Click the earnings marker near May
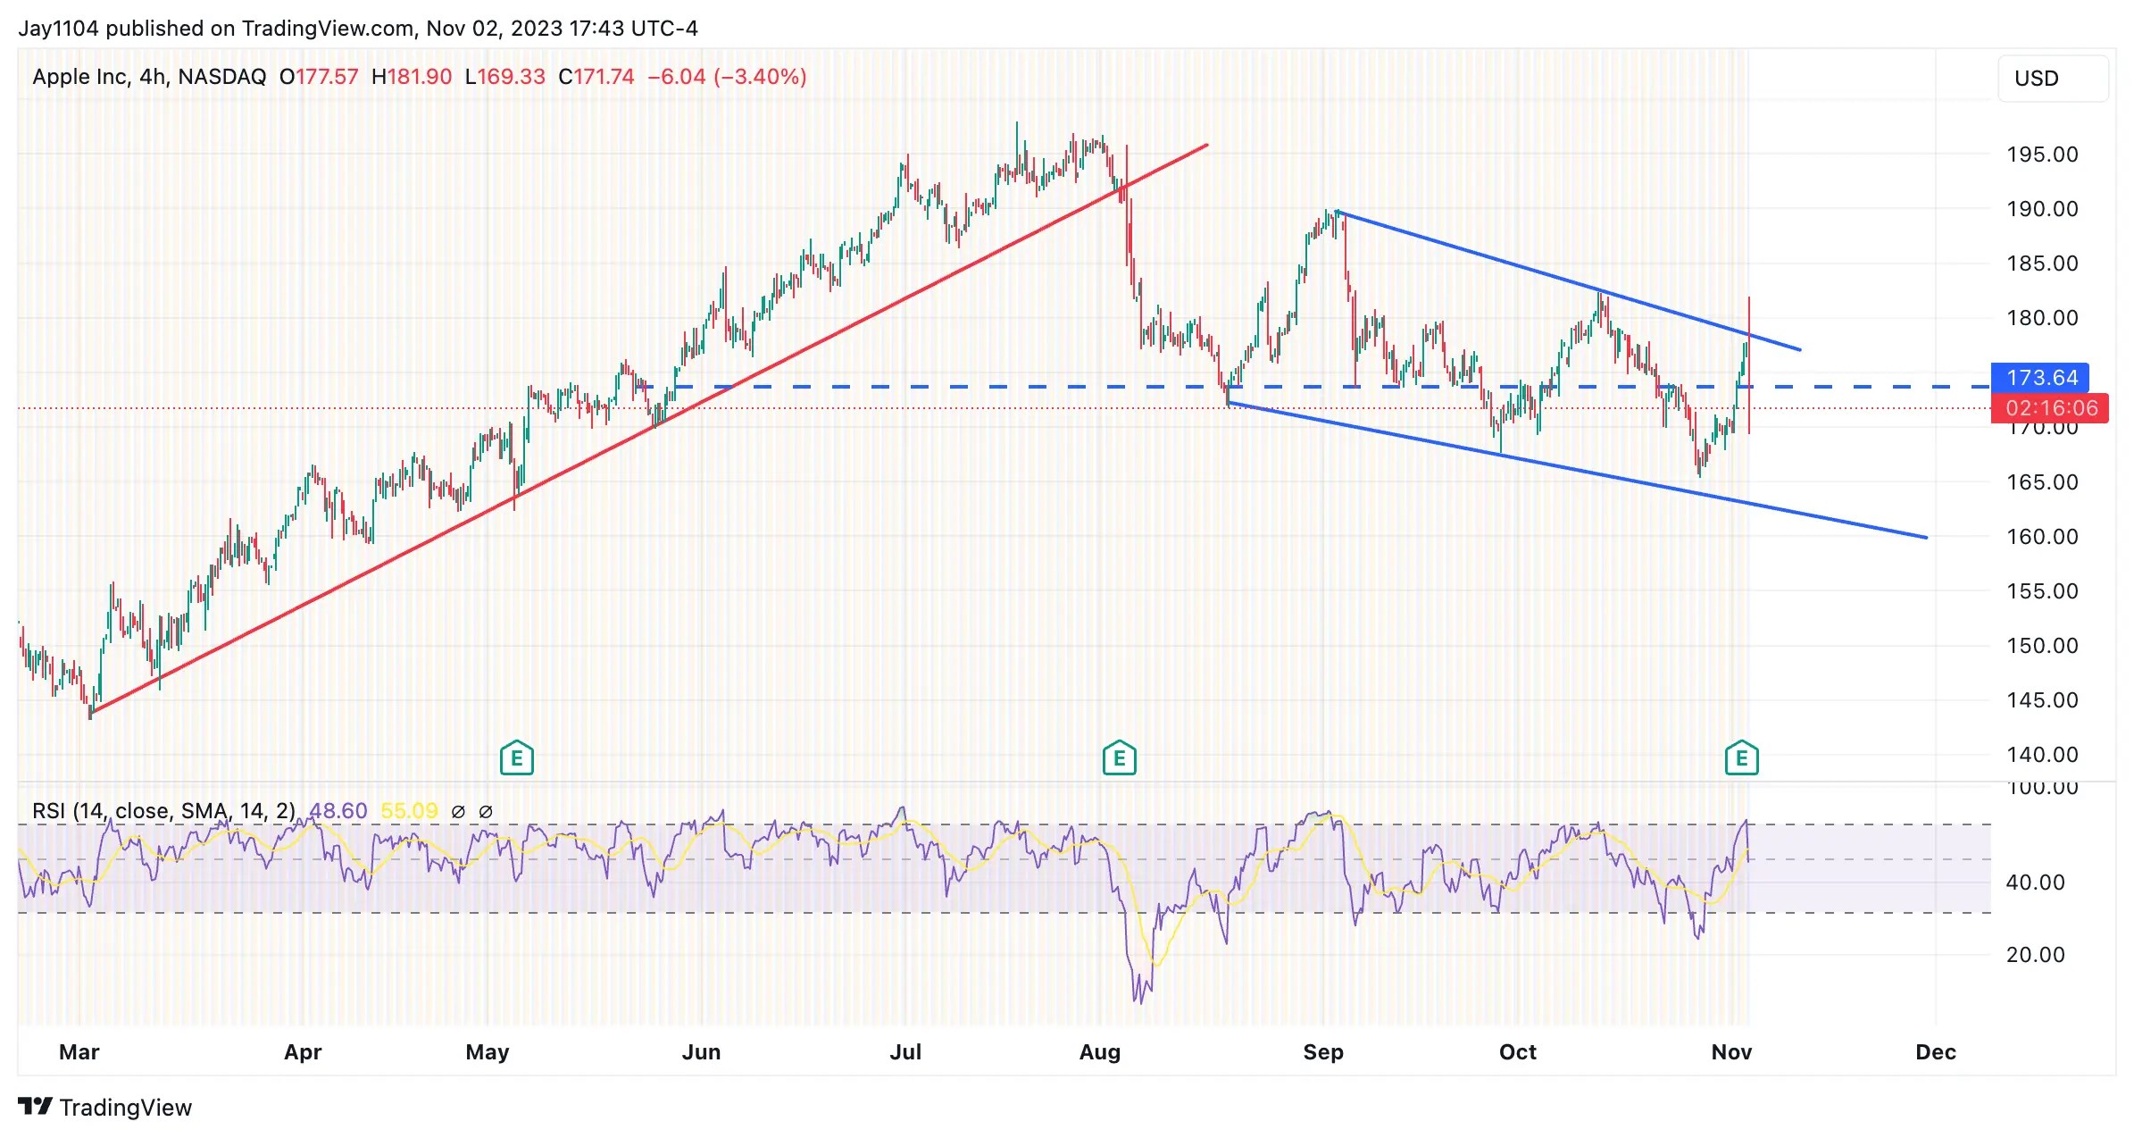 [517, 757]
